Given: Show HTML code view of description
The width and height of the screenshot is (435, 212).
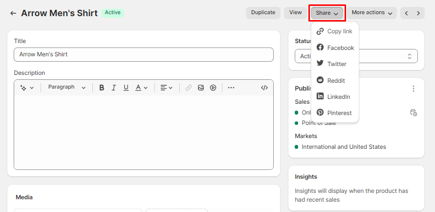Looking at the screenshot, I should point(264,88).
